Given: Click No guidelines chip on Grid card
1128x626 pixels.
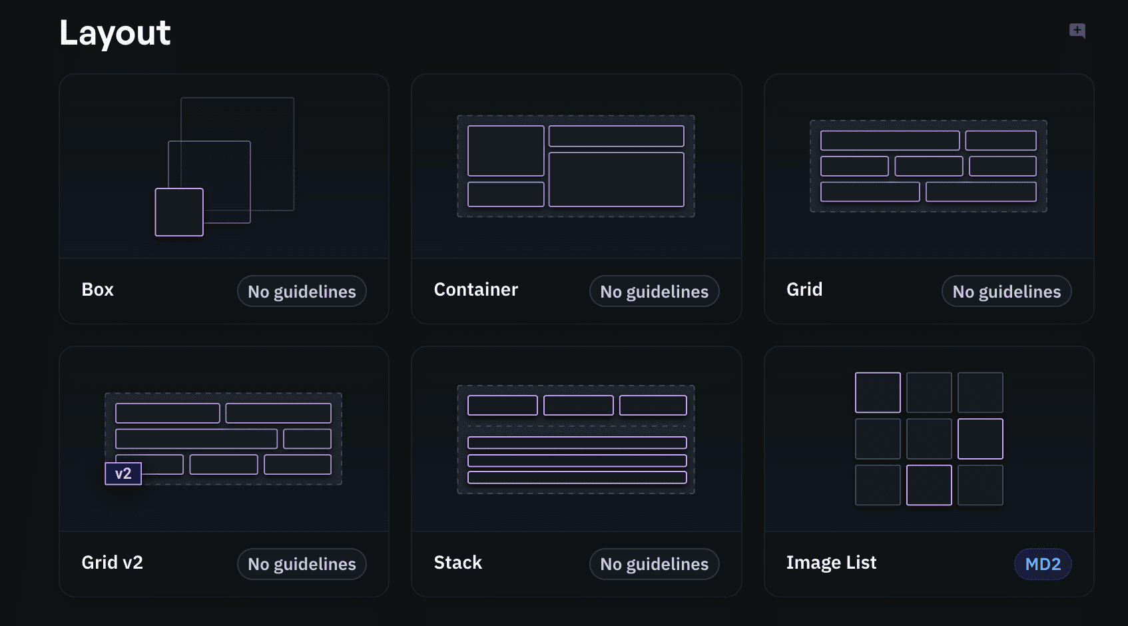Looking at the screenshot, I should pyautogui.click(x=1007, y=291).
